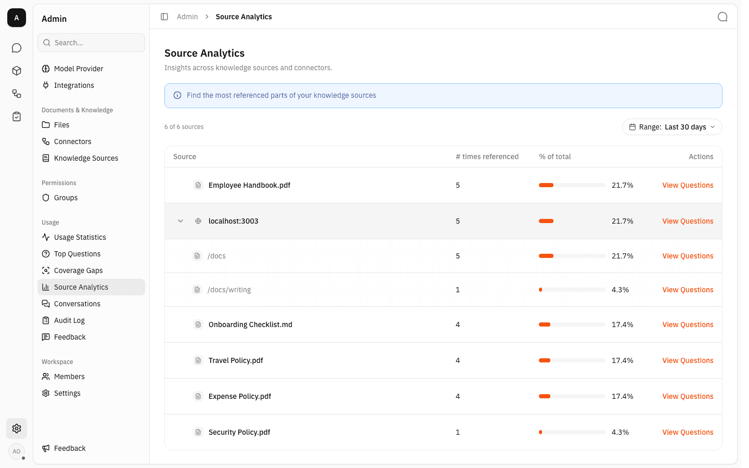Go to Integrations page
Viewport: 749px width, 468px height.
coord(91,85)
